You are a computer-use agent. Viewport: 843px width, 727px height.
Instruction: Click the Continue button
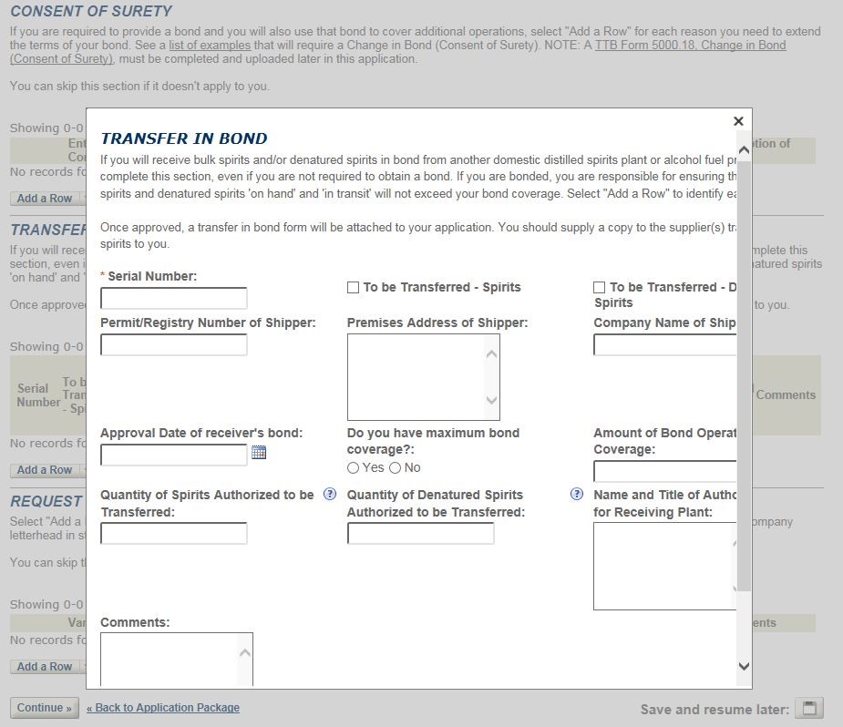click(45, 708)
